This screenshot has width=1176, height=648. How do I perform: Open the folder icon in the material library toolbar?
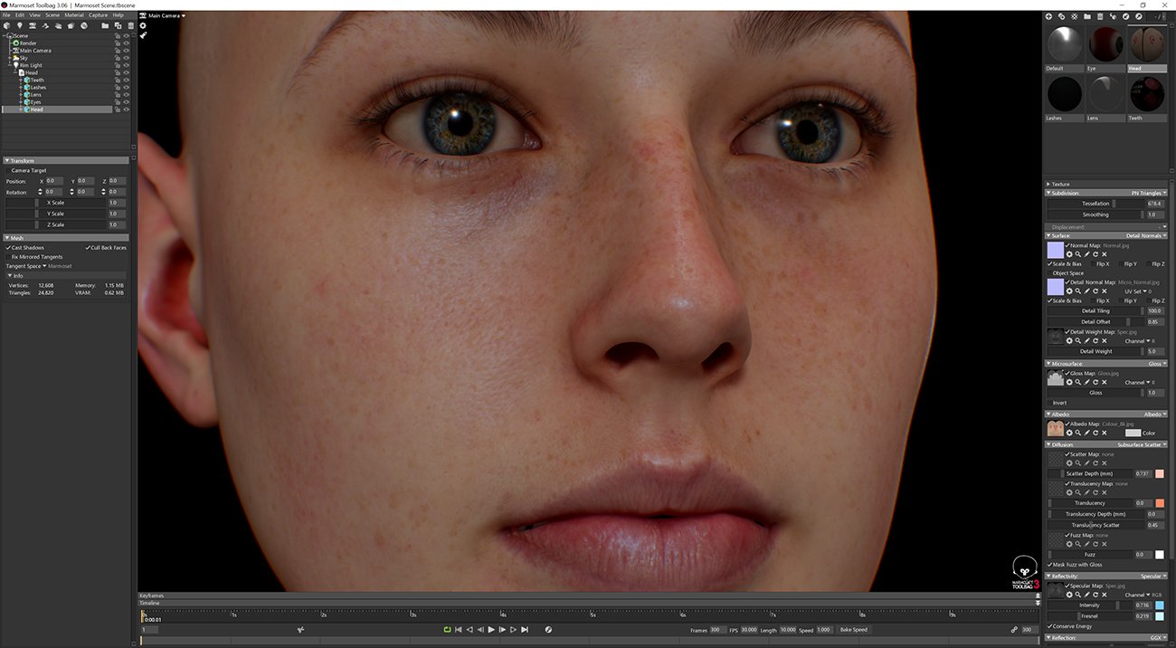pyautogui.click(x=1089, y=16)
